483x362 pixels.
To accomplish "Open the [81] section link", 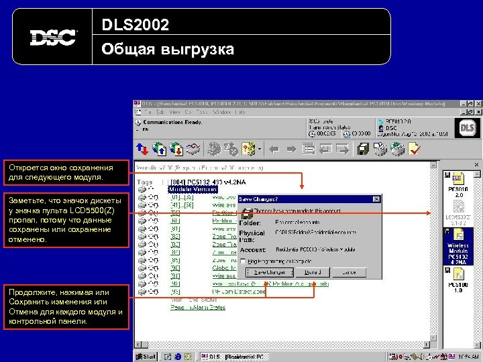I will [x=175, y=229].
